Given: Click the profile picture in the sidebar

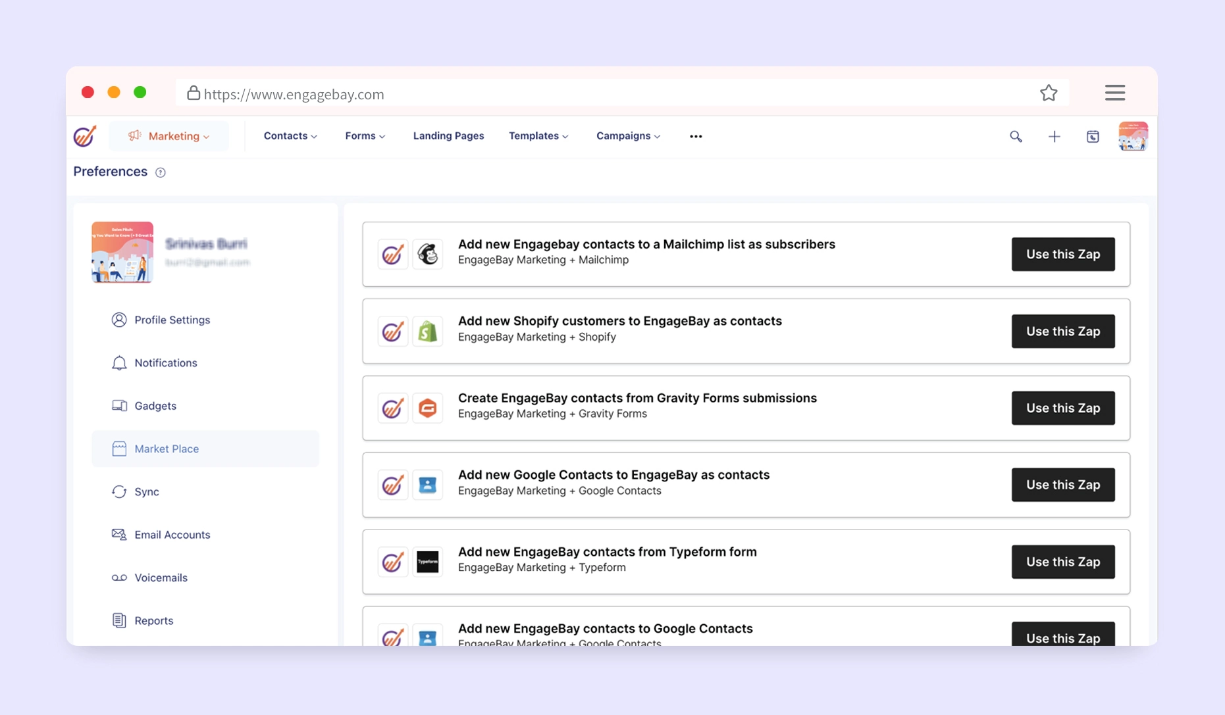Looking at the screenshot, I should pos(122,252).
